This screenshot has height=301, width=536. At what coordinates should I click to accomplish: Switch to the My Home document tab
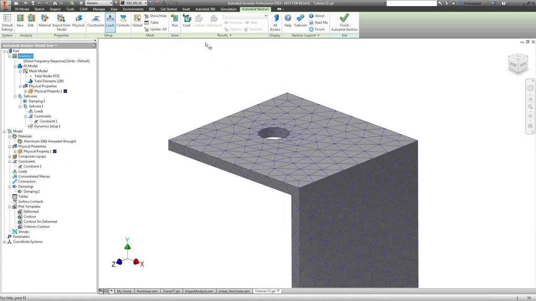(124, 291)
